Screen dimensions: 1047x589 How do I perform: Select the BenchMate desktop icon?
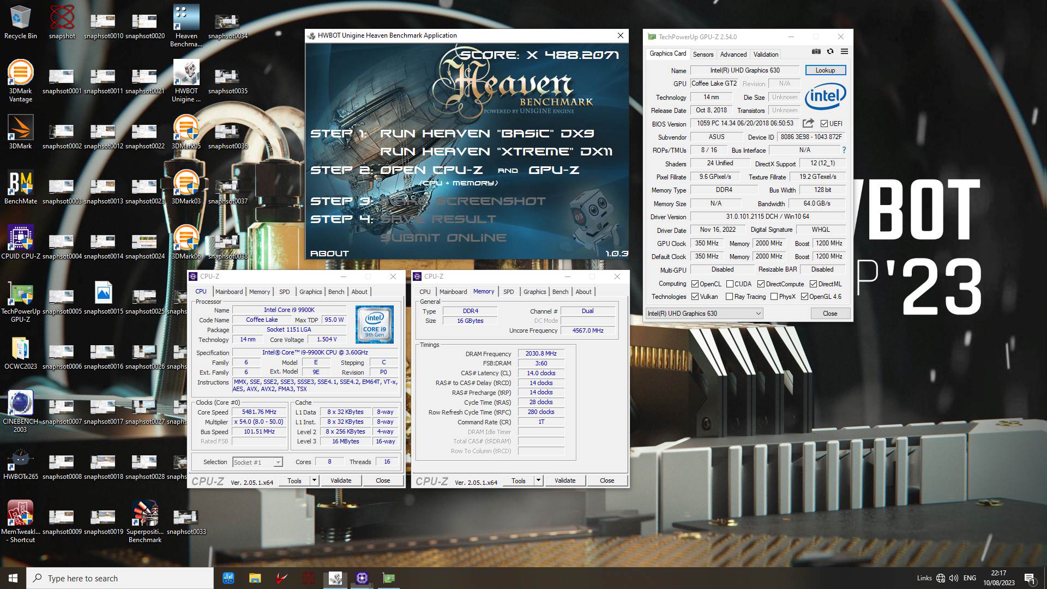[x=21, y=187]
